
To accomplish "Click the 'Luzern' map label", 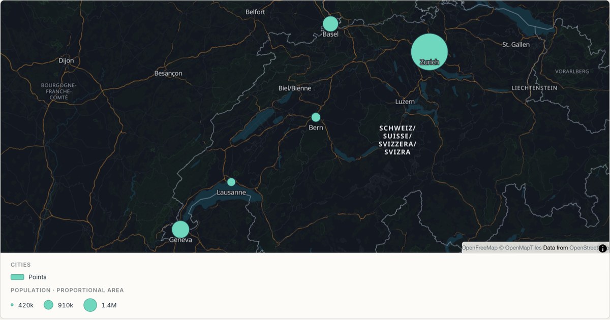I will pyautogui.click(x=405, y=102).
